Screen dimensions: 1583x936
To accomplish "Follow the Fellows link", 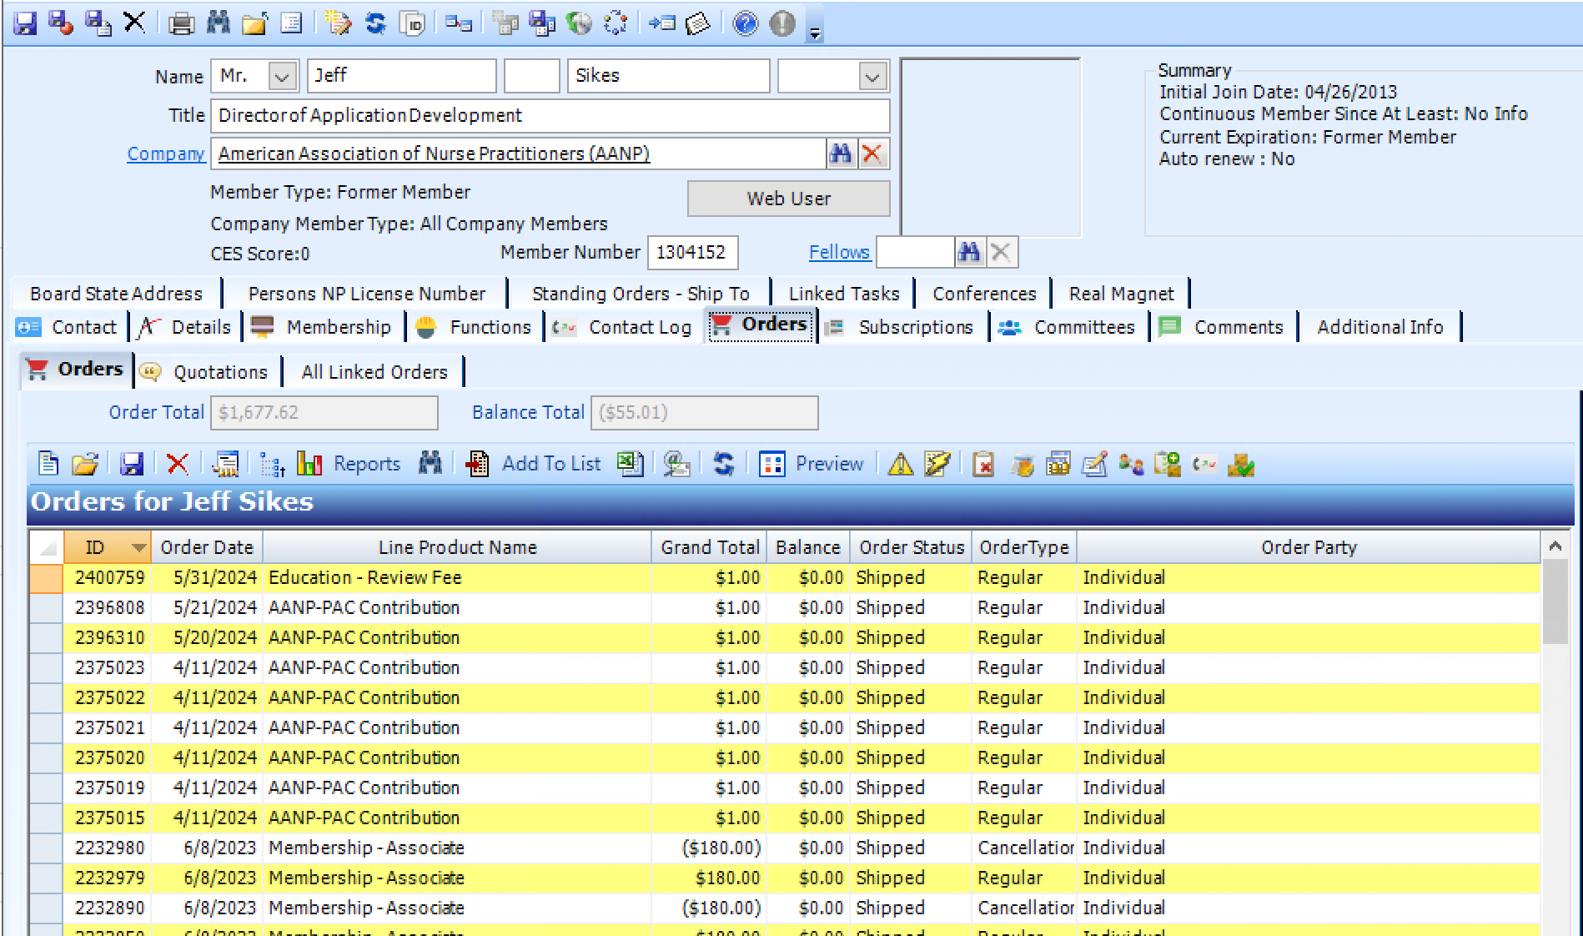I will tap(838, 252).
